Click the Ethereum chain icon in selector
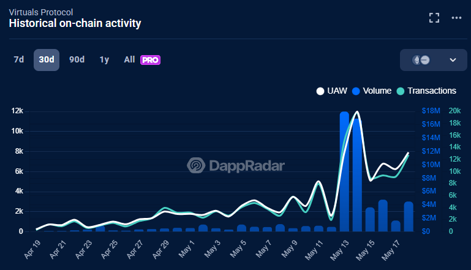The image size is (471, 270). point(416,60)
